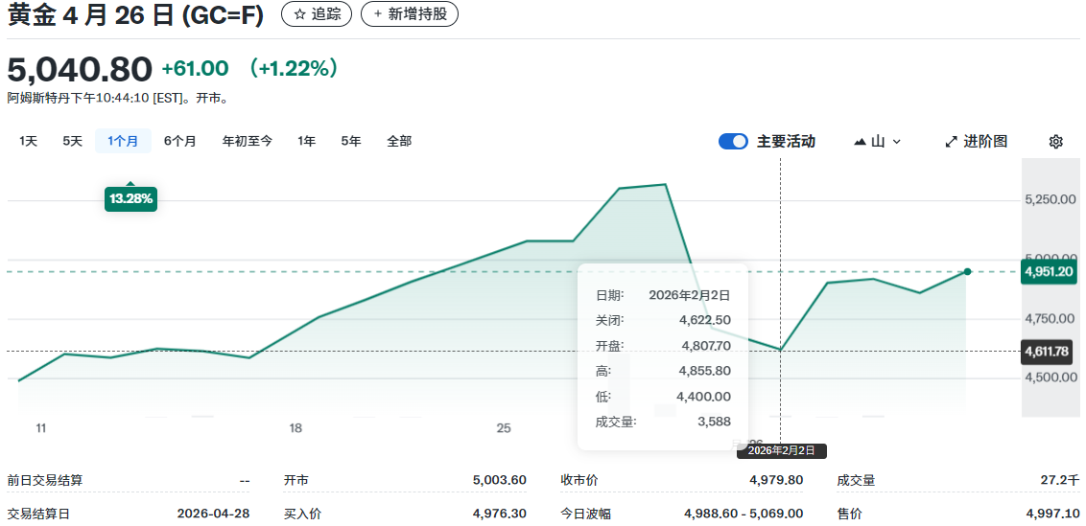Click the 5,040.80 main price
The width and height of the screenshot is (1086, 526).
click(80, 69)
